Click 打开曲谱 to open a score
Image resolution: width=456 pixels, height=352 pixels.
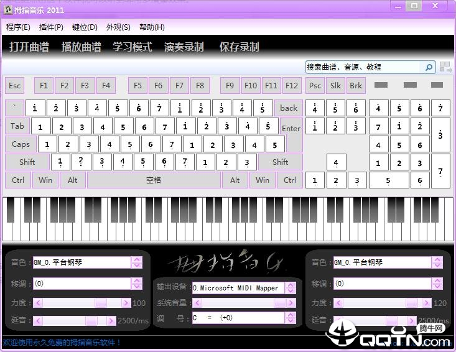tap(29, 47)
